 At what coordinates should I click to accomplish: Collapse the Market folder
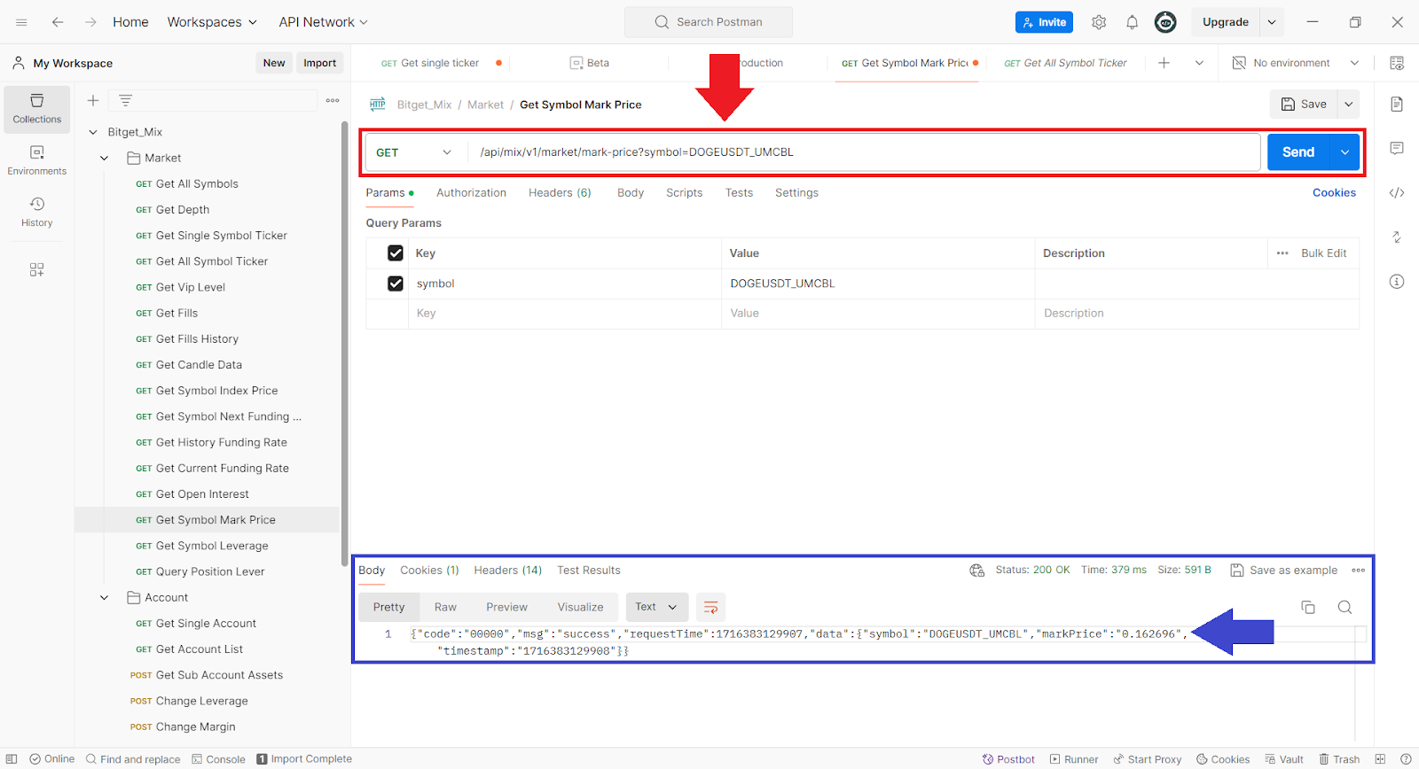[x=105, y=158]
